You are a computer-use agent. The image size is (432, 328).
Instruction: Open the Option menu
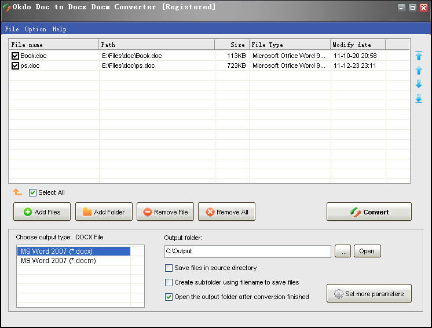click(35, 29)
